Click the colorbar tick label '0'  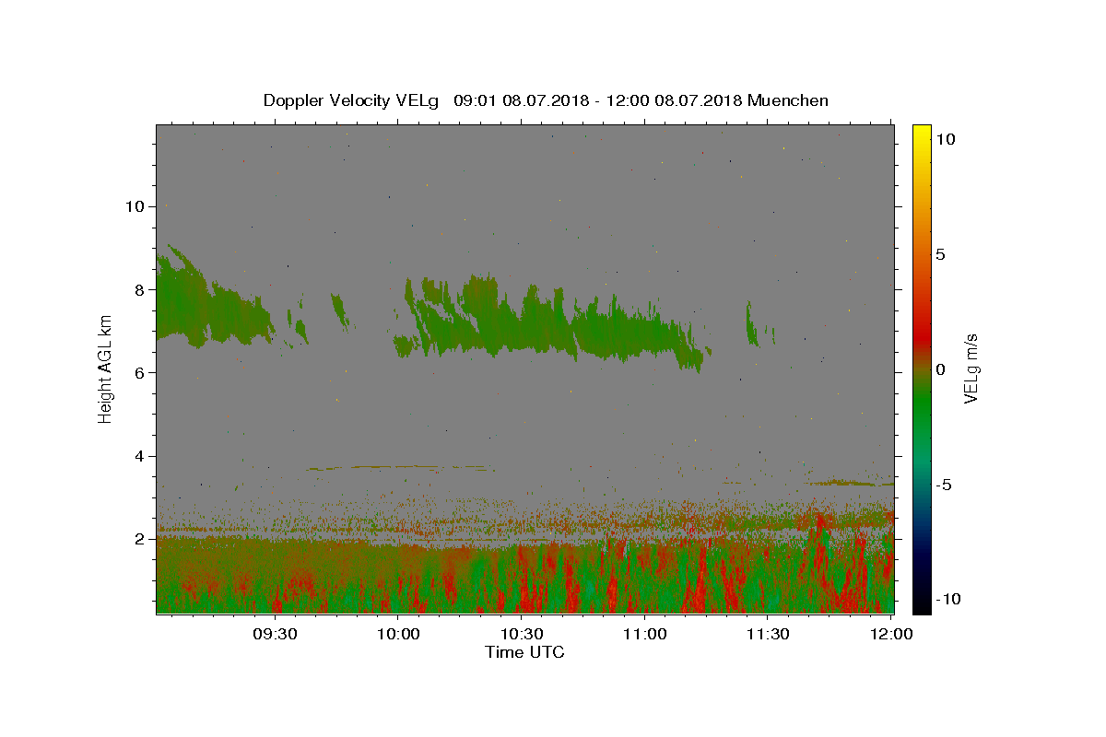[940, 369]
